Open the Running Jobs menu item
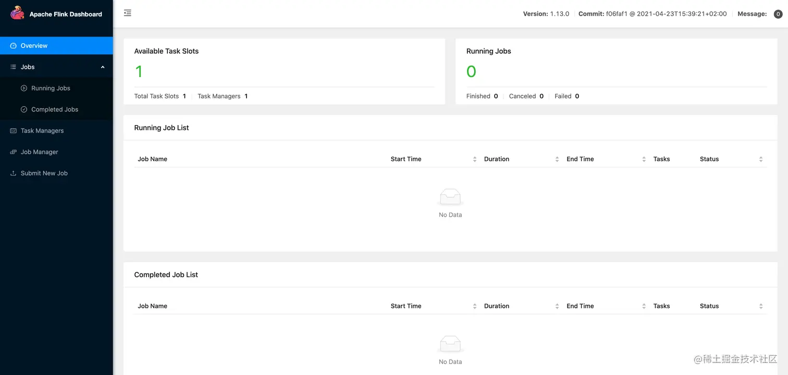Image resolution: width=788 pixels, height=375 pixels. (56, 89)
